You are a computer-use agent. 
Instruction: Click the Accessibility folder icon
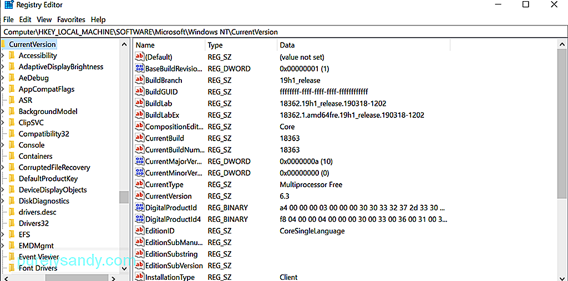click(12, 55)
